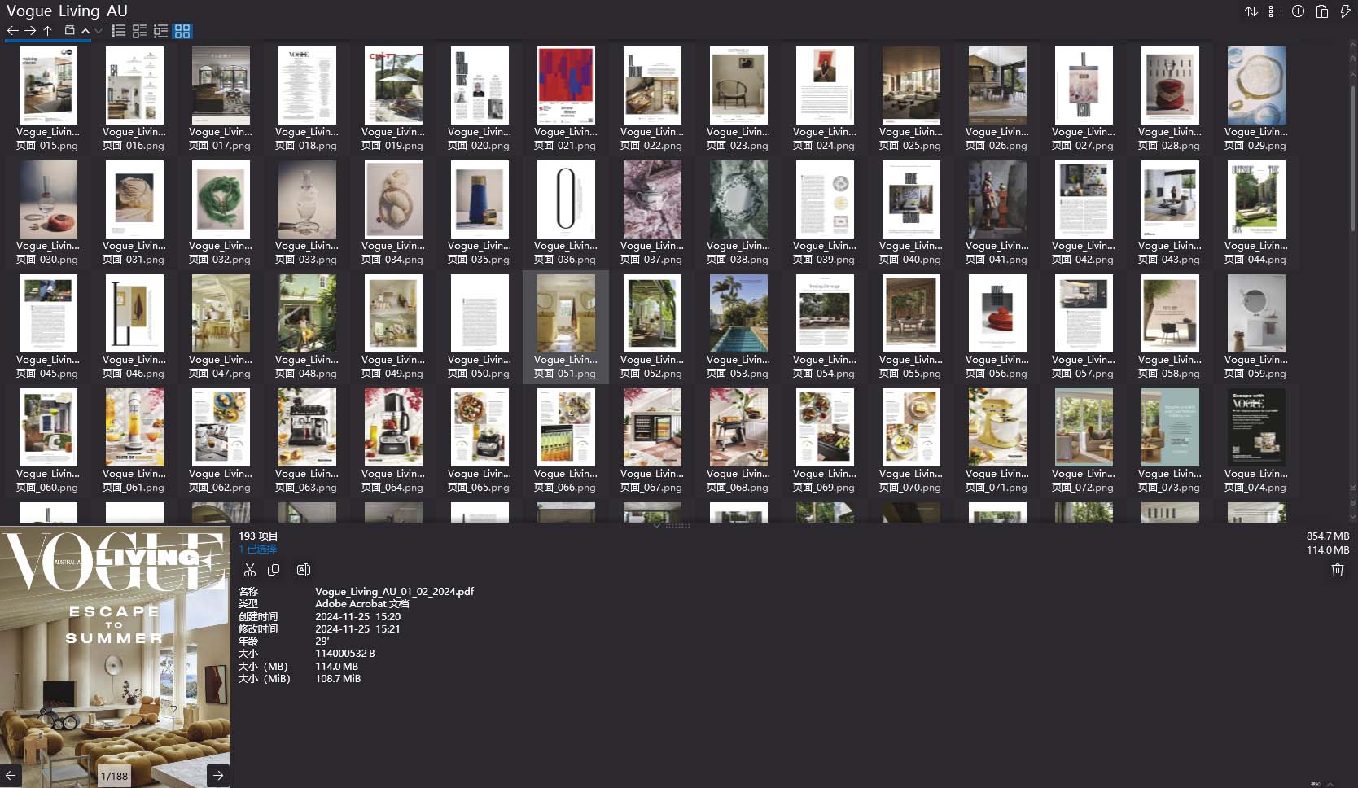1358x788 pixels.
Task: Rename the selected file with the rename icon
Action: (303, 570)
